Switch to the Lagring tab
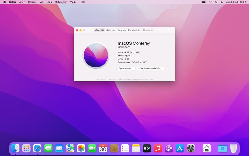This screenshot has height=156, width=249. pyautogui.click(x=122, y=30)
